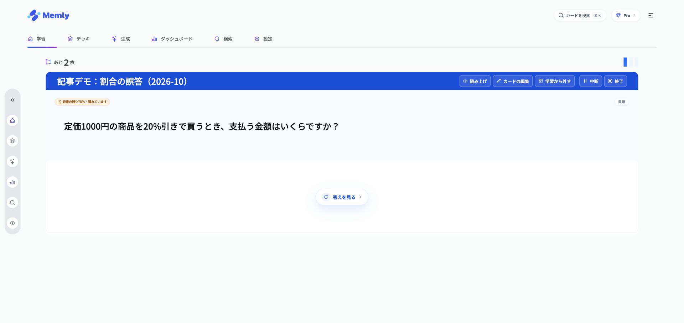Click the archive icon on 学習から外す
This screenshot has width=684, height=323.
pos(541,81)
